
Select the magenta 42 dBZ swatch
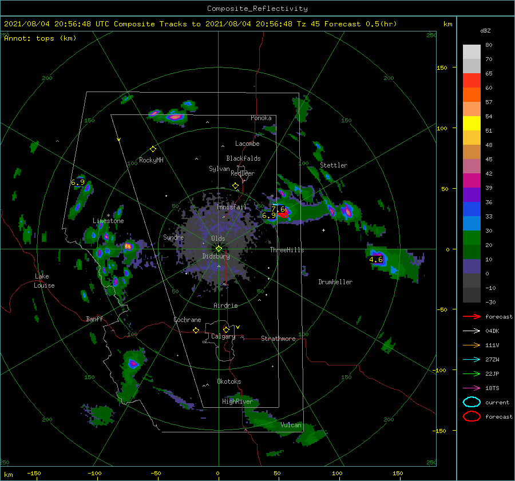pos(472,180)
